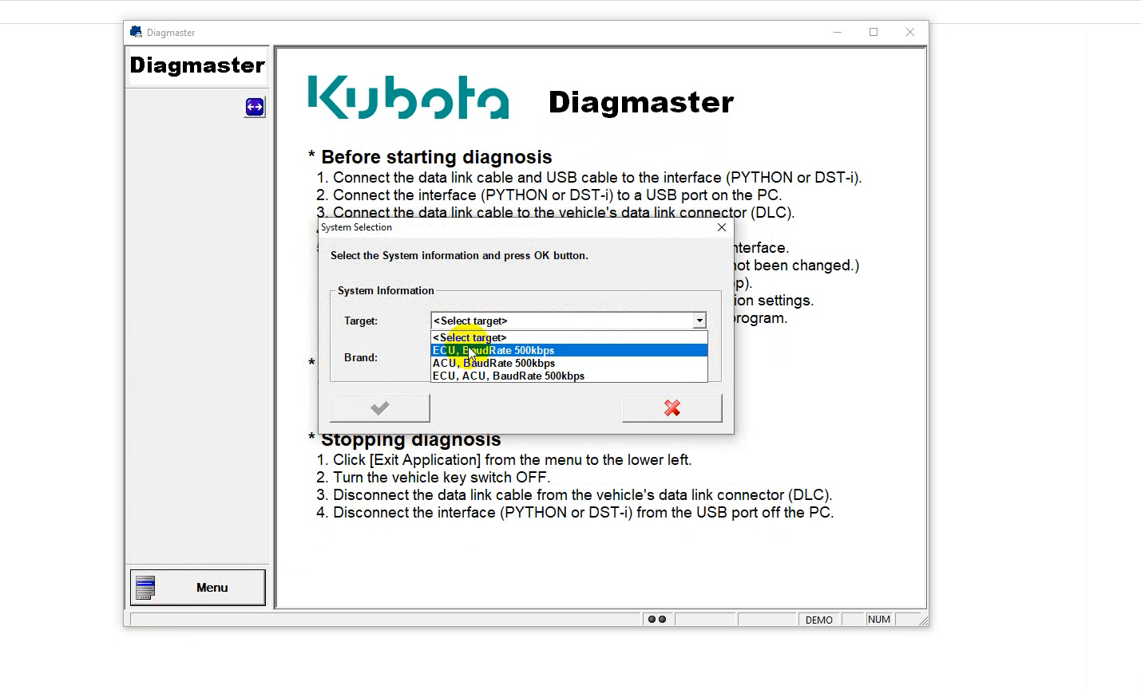Open the Menu button in sidebar
Image resolution: width=1141 pixels, height=689 pixels.
[197, 588]
